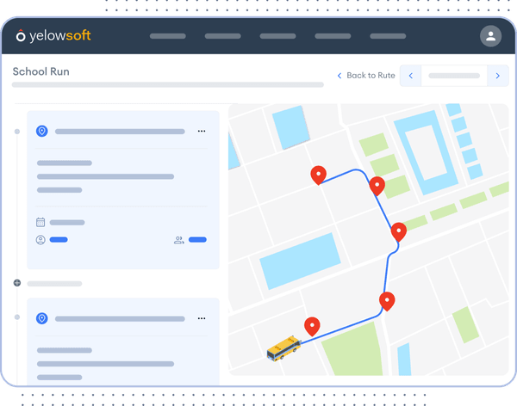Viewport: 517px width, 406px height.
Task: Click calendar icon on first stop card
Action: 40,222
